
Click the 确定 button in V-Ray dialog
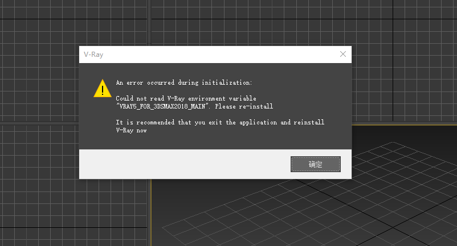click(x=315, y=164)
